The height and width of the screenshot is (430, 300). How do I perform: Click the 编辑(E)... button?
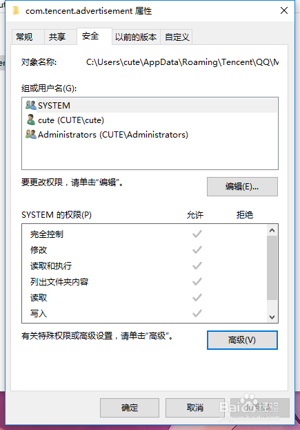[x=242, y=187]
